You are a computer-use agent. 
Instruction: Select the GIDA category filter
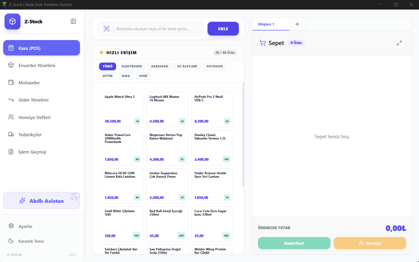[126, 76]
